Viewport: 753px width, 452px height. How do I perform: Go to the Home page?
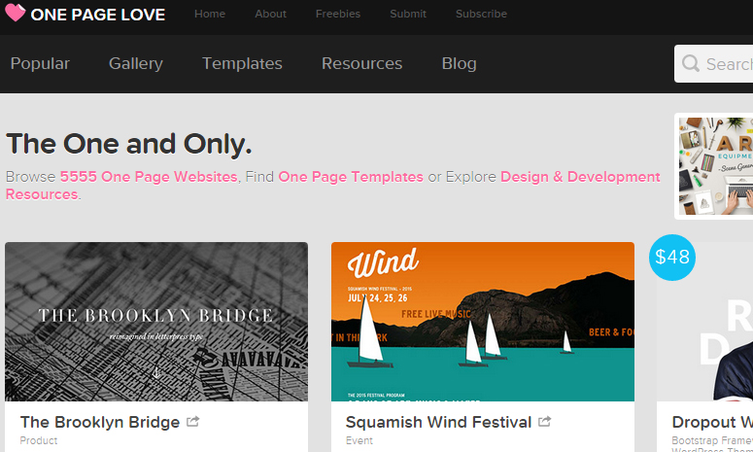(x=210, y=14)
